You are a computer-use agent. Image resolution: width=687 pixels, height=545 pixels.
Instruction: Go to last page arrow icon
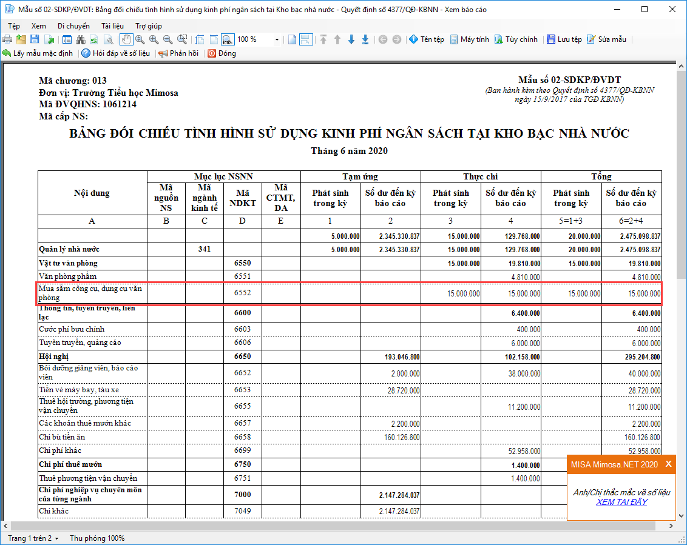coord(365,39)
